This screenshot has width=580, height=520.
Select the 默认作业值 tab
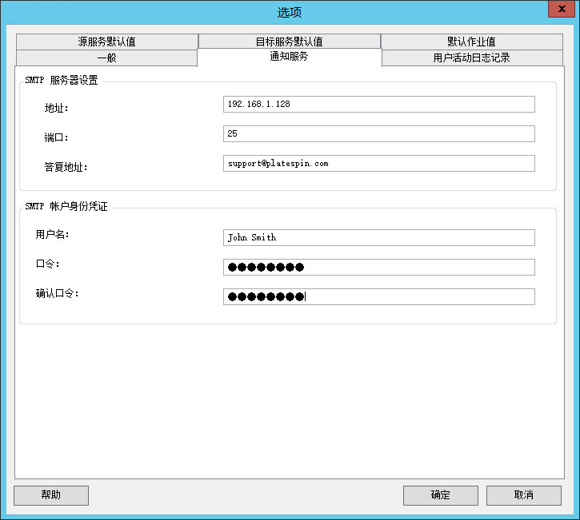[x=472, y=42]
